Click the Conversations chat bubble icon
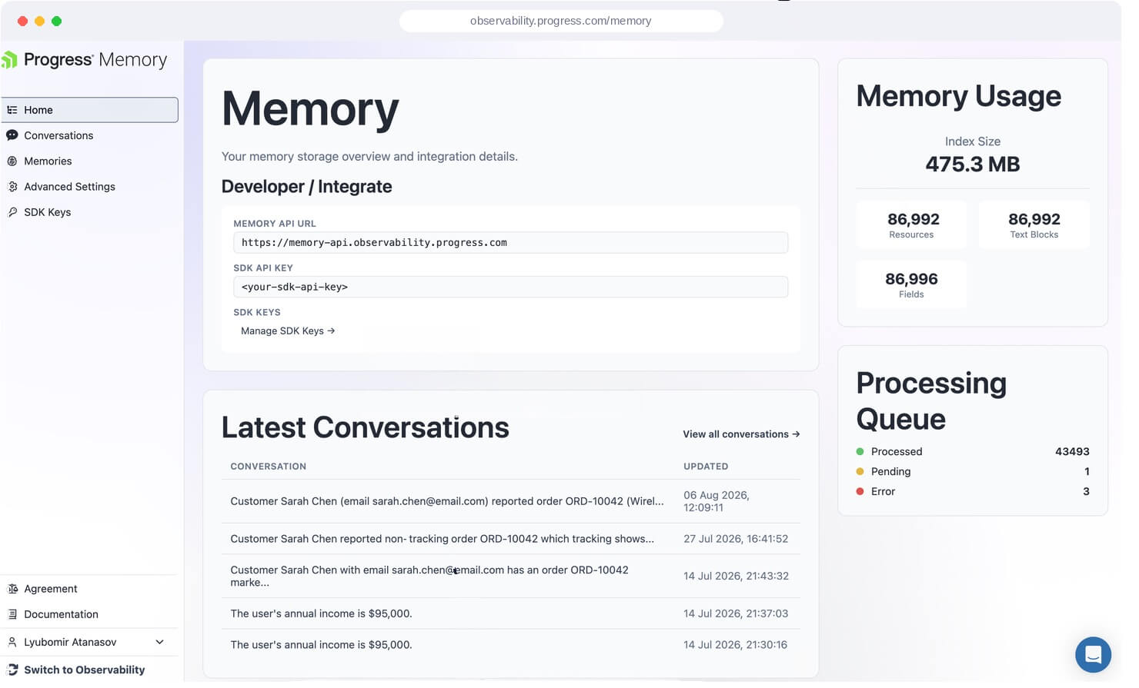 12,136
